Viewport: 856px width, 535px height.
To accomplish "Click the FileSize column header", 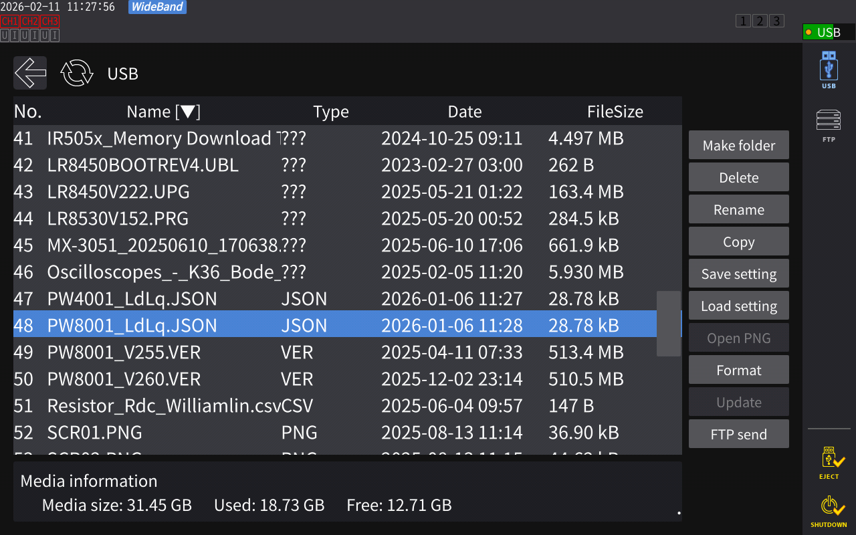I will (x=615, y=112).
